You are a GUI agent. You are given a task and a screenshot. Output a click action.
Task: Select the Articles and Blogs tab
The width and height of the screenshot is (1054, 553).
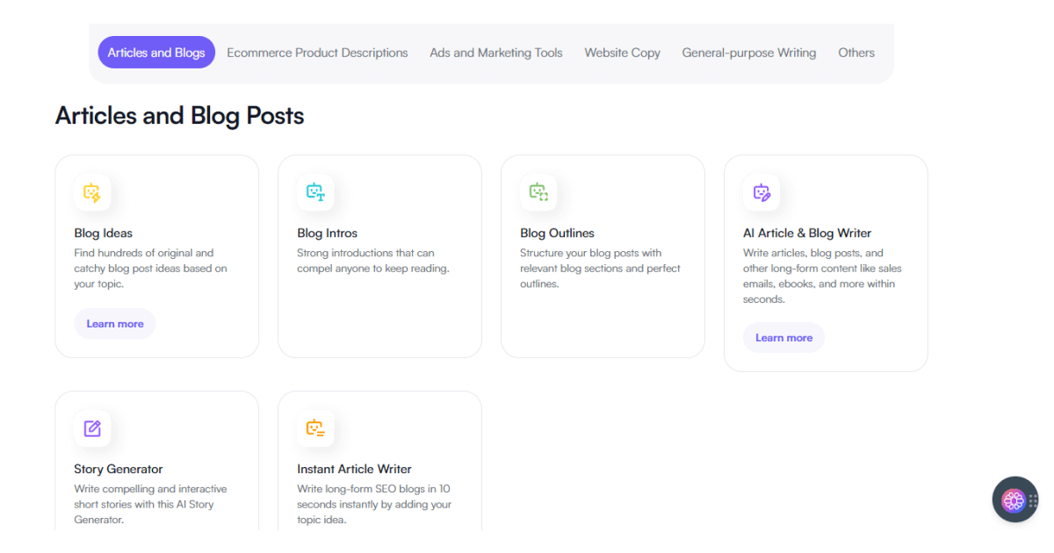pos(156,53)
